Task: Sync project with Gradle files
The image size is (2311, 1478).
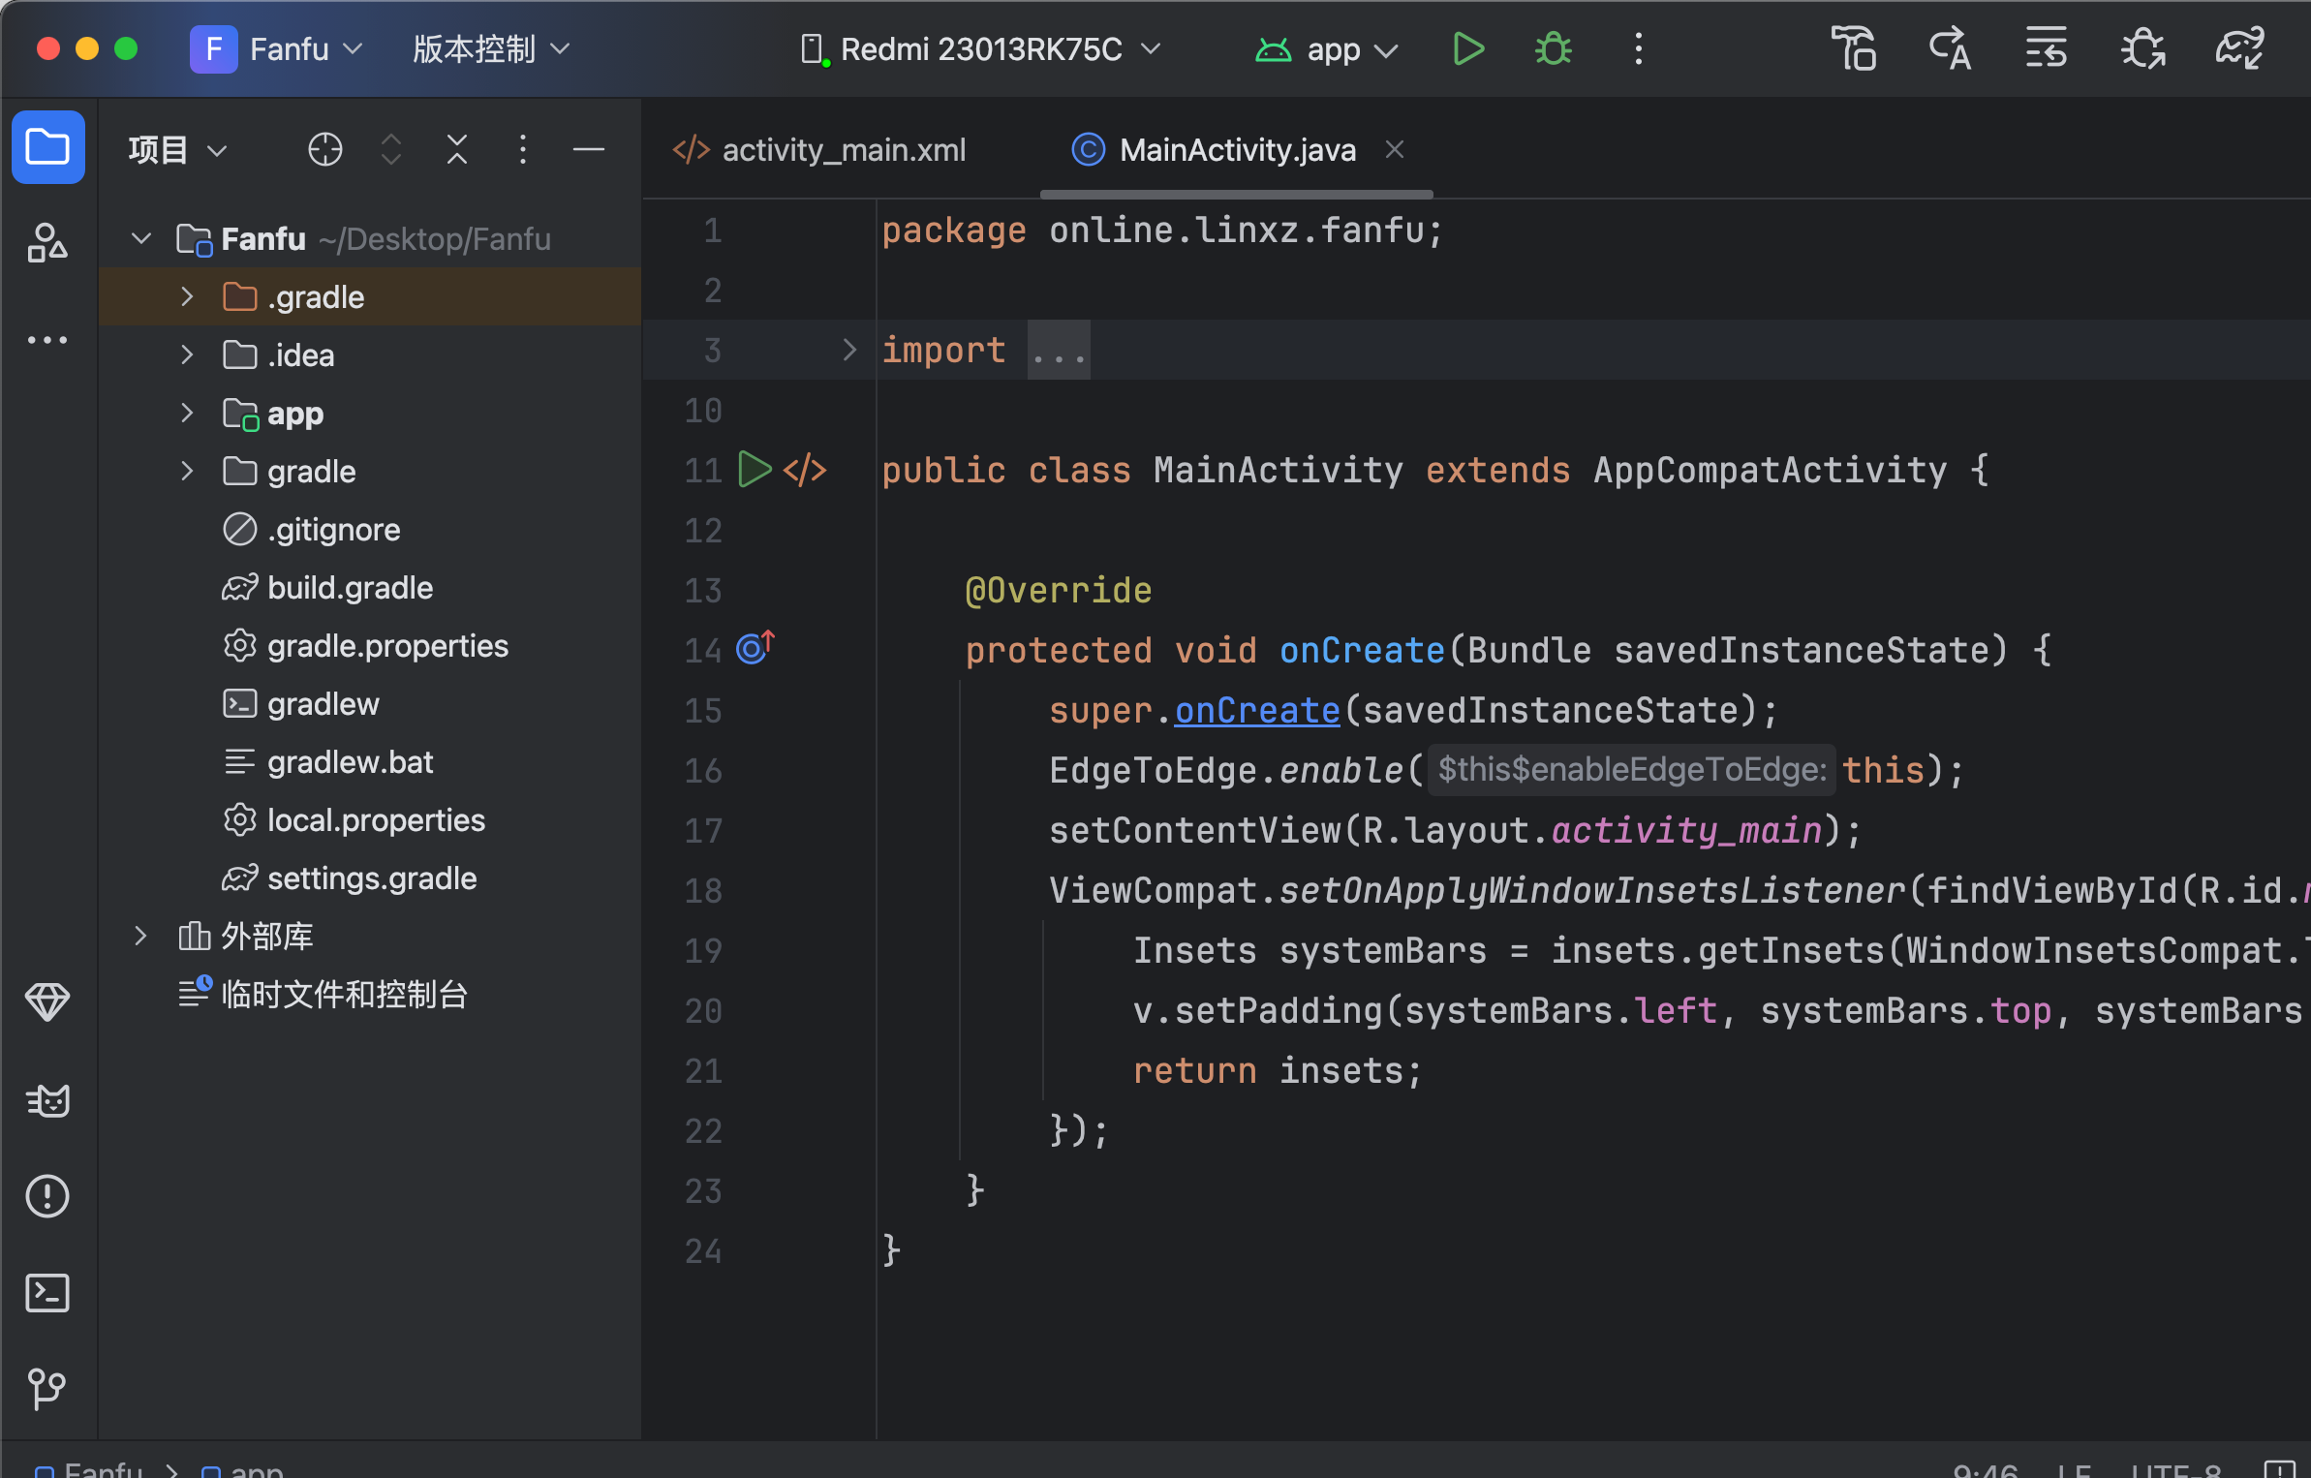Action: (x=2240, y=48)
